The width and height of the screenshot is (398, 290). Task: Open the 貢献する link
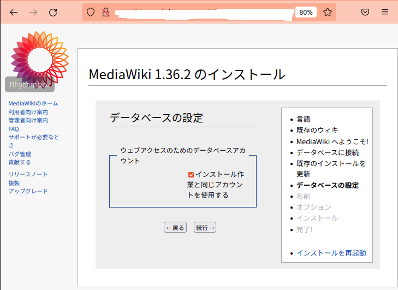tap(20, 162)
